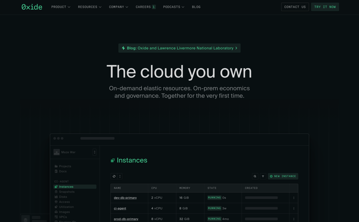Click the Contact Us button
The height and width of the screenshot is (222, 359).
tap(295, 7)
